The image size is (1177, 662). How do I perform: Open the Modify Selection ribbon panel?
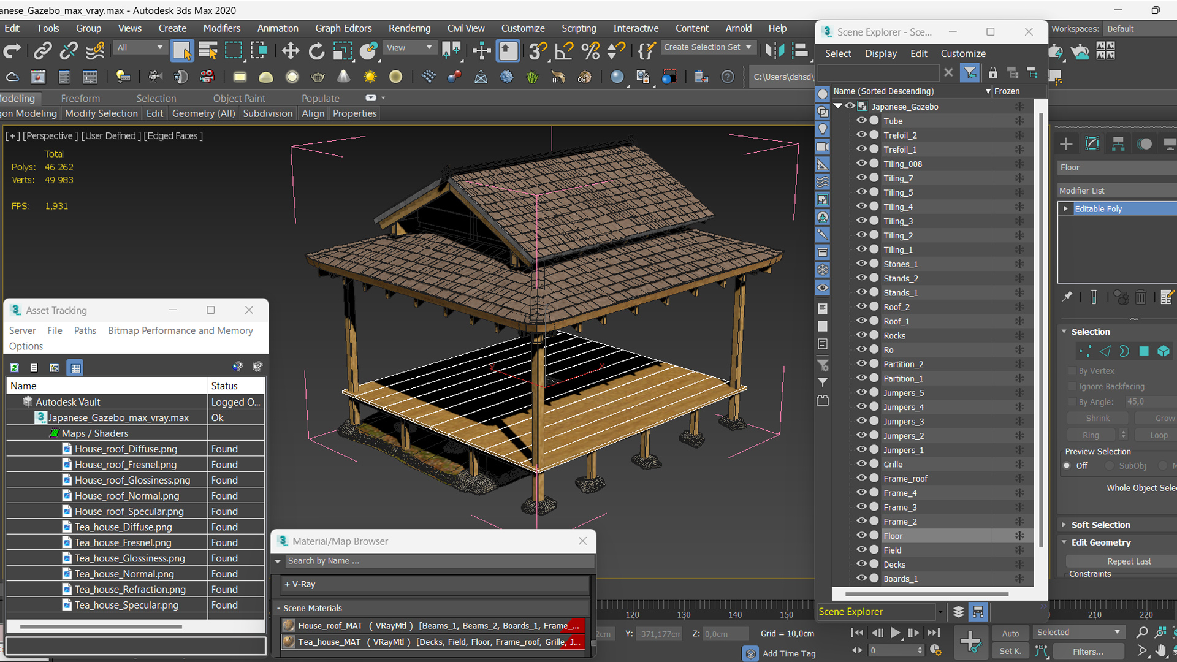[101, 113]
